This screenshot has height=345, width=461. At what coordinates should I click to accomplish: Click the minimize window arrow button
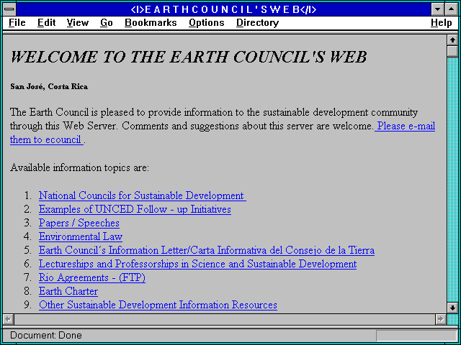point(437,9)
